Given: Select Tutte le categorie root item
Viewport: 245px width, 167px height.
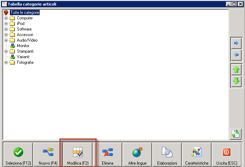Looking at the screenshot, I should tap(25, 12).
